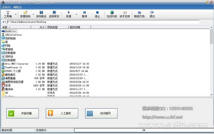Open 帮助文档 help icon

[139, 12]
